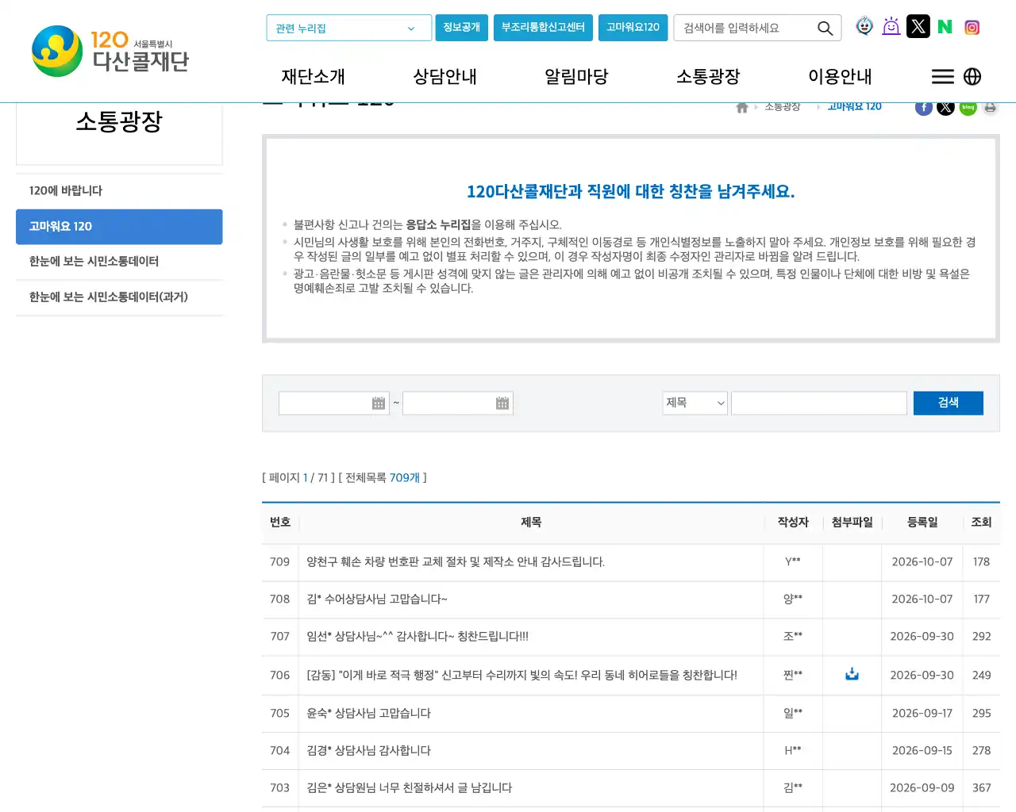Open post 윤숙* 상담사님 고맙습니다
This screenshot has width=1016, height=812.
click(x=368, y=713)
